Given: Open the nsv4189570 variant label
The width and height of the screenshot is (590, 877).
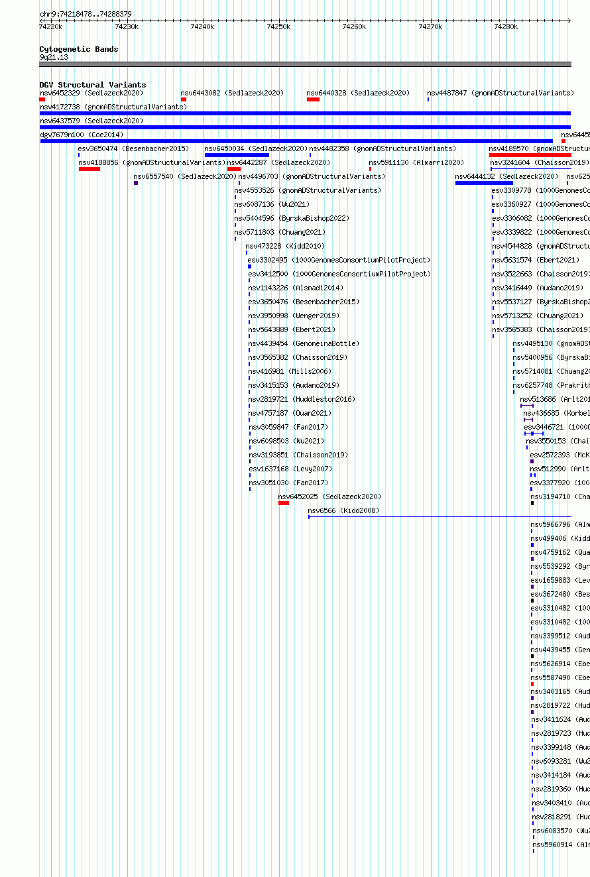Looking at the screenshot, I should pos(539,148).
